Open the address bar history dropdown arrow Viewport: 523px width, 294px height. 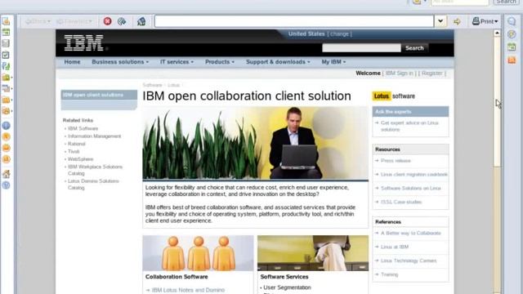(x=440, y=21)
